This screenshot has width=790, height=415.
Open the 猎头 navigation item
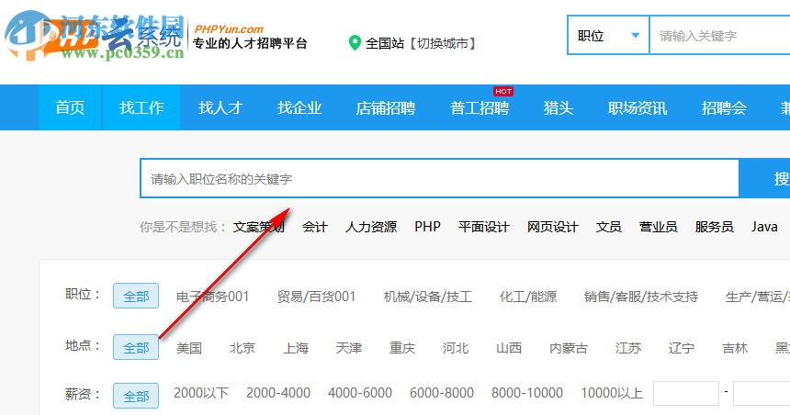click(559, 107)
